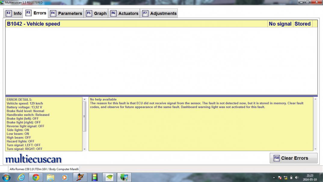Go to the Graph tab

click(x=97, y=14)
